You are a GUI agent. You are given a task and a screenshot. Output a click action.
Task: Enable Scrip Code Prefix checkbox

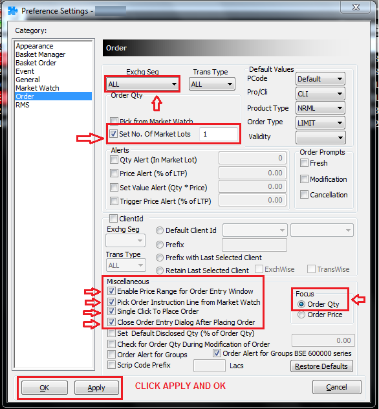point(111,364)
